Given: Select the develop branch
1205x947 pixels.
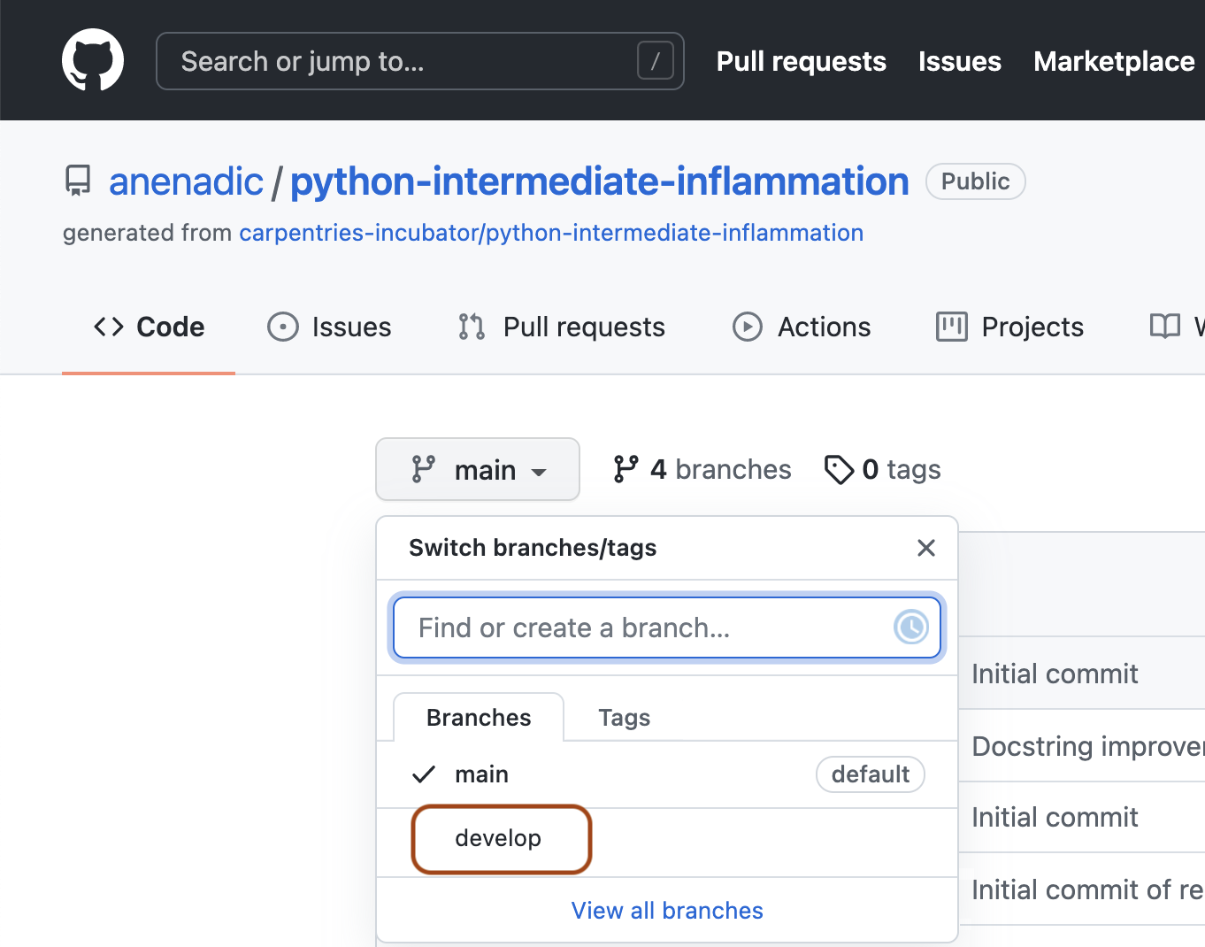Looking at the screenshot, I should pos(498,838).
